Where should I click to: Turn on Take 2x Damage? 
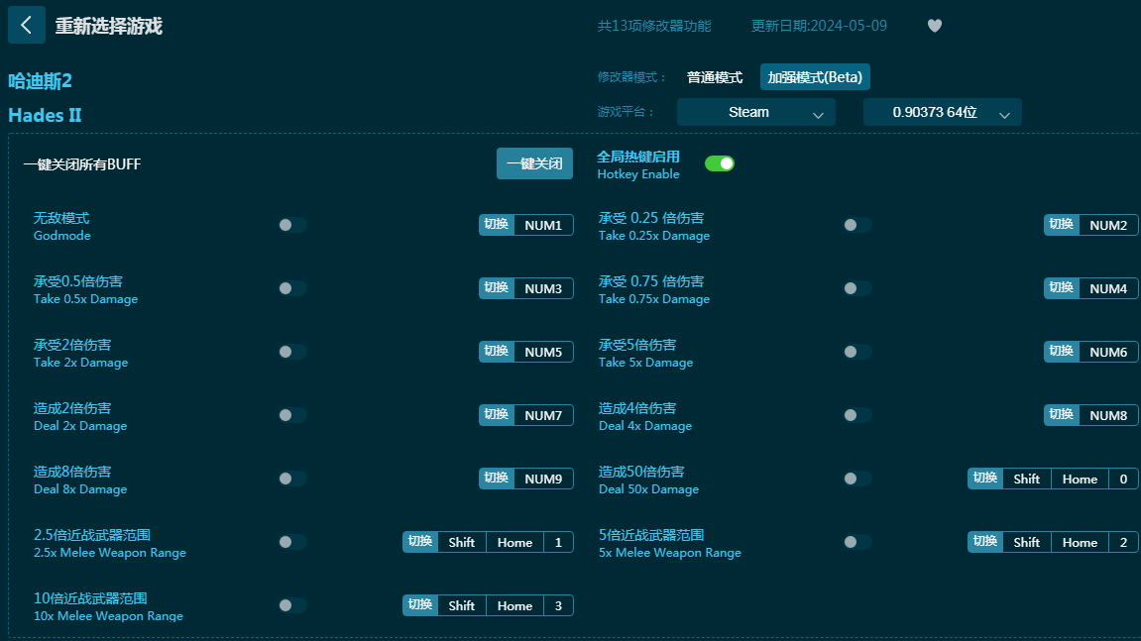[x=292, y=352]
